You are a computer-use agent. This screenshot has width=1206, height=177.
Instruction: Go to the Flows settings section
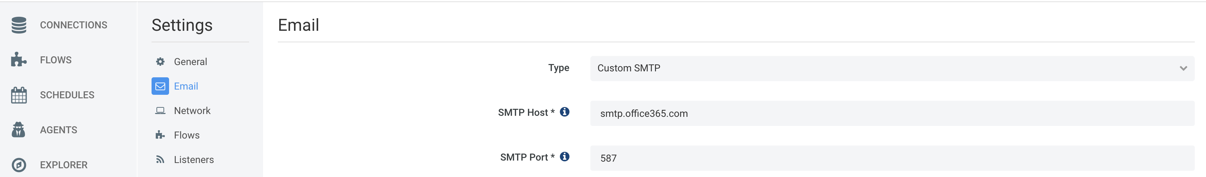coord(186,135)
